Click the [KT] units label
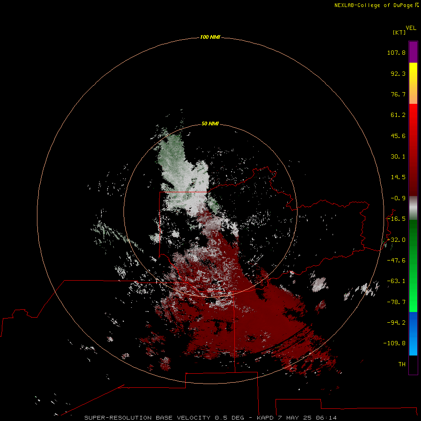Viewport: 421px width, 421px height. tap(399, 32)
